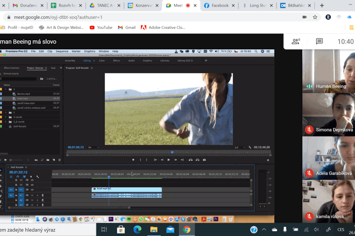355x236 pixels.
Task: Toggle the V1 track eye visibility
Action: coord(32,190)
